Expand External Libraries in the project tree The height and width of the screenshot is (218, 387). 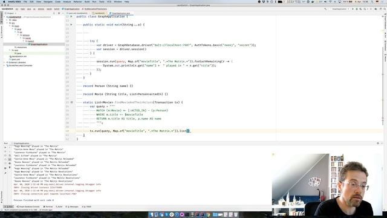5,62
